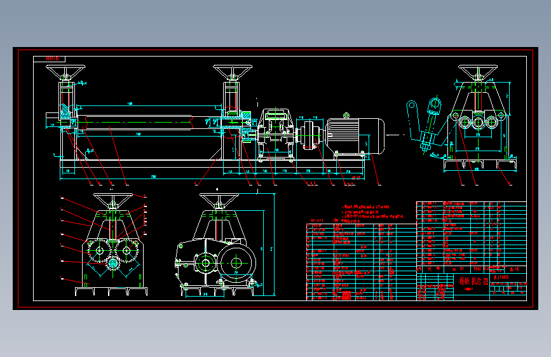Select the three roller circles in the side view

coord(478,123)
